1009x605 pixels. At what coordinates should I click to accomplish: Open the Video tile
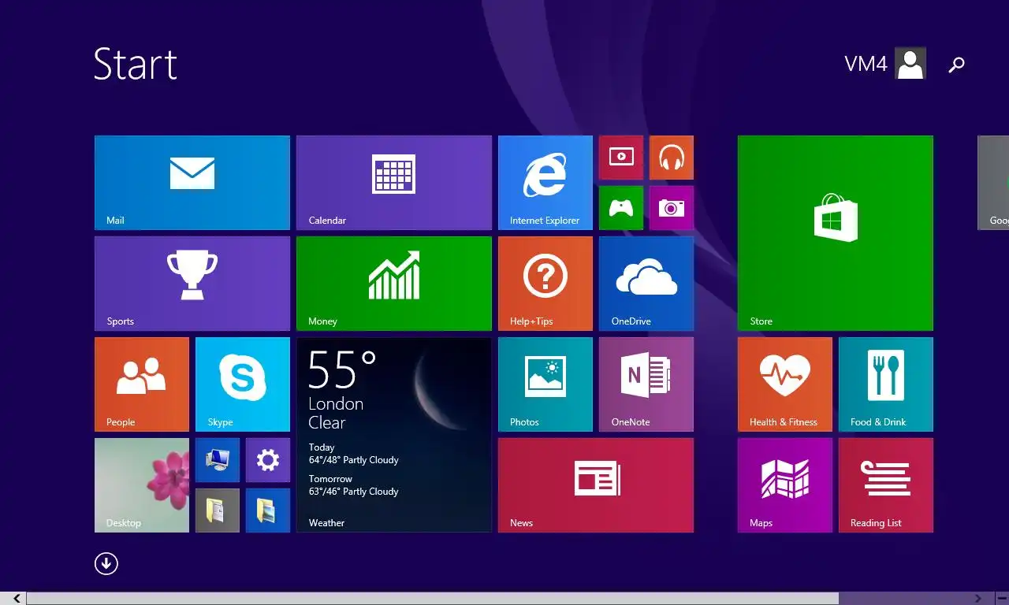621,158
